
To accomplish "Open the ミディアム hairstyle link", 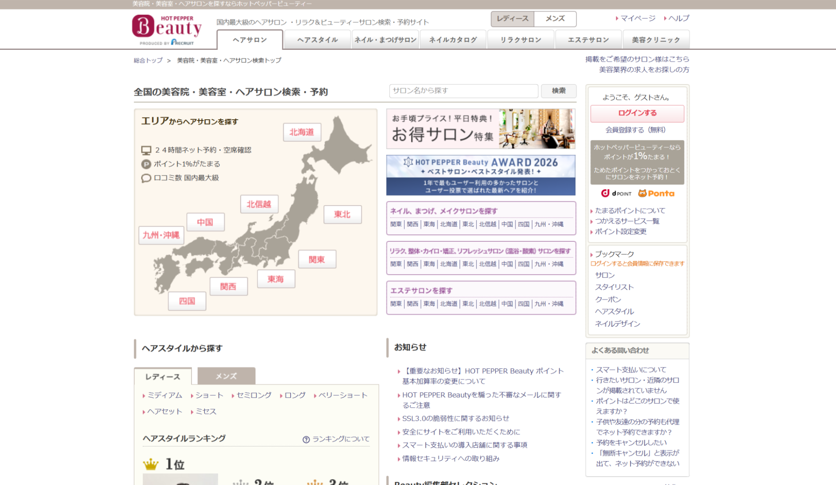I will (x=165, y=395).
